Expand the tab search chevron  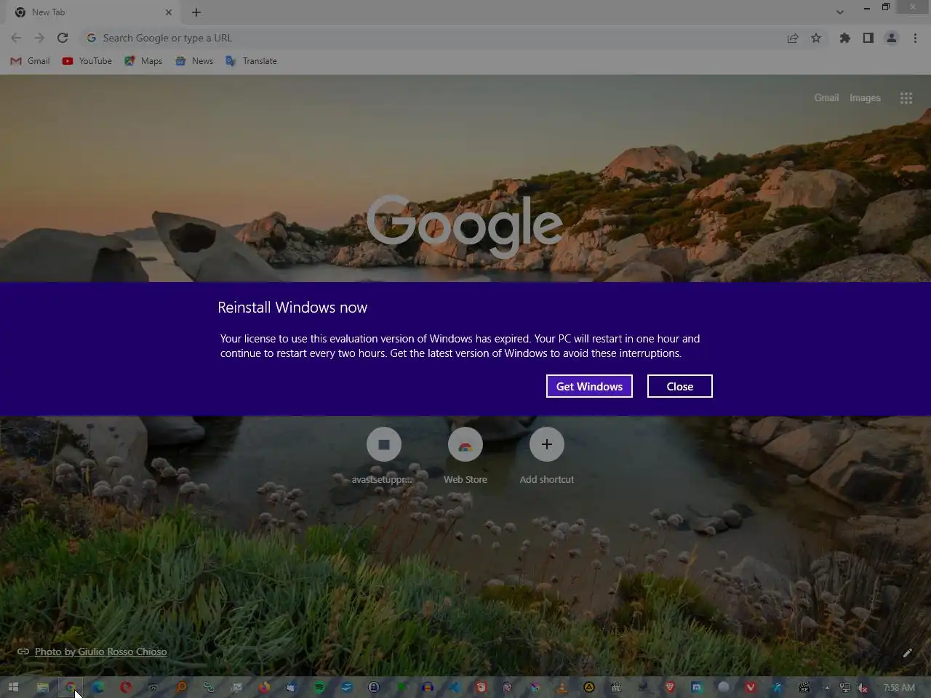click(x=840, y=12)
